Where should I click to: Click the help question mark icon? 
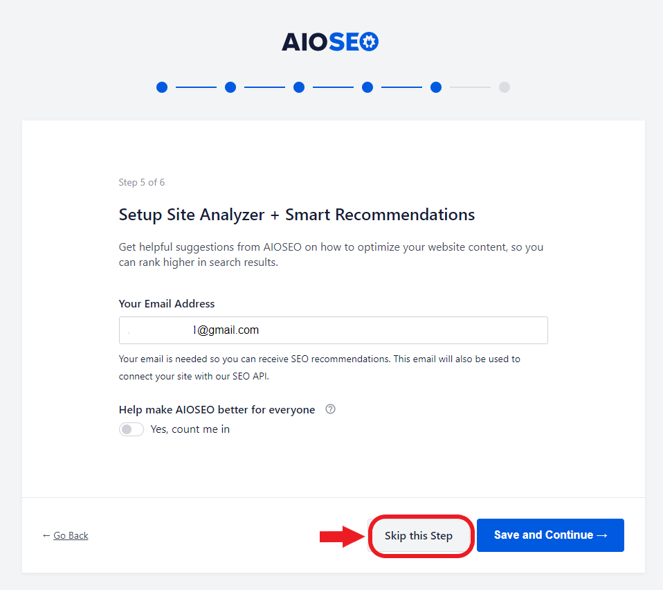331,409
